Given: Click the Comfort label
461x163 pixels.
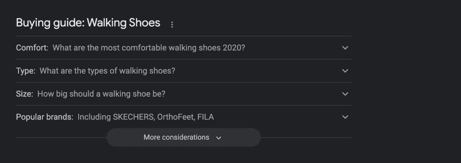Looking at the screenshot, I should click(32, 48).
